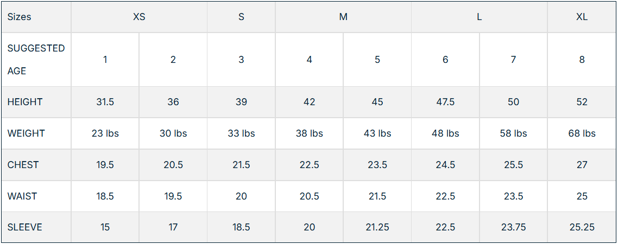Click the SLEEVE row label
This screenshot has width=618, height=244.
click(25, 227)
